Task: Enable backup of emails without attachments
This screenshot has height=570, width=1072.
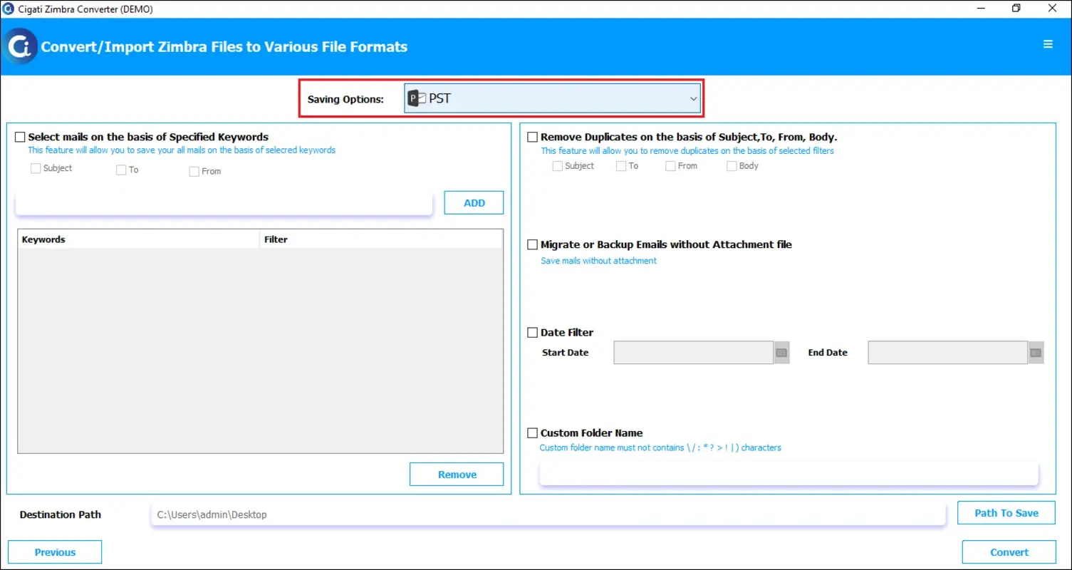Action: (x=532, y=244)
